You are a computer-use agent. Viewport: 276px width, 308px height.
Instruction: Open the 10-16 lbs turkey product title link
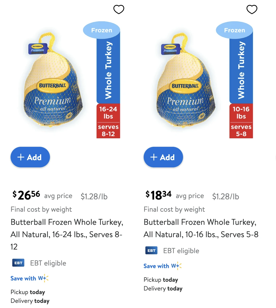[x=201, y=228]
